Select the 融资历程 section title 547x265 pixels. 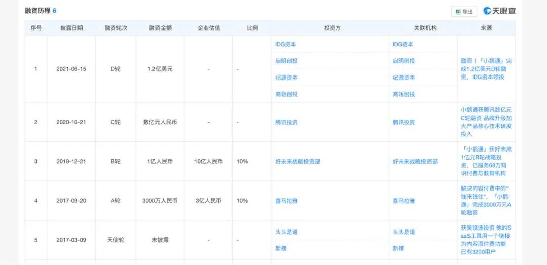pyautogui.click(x=37, y=11)
